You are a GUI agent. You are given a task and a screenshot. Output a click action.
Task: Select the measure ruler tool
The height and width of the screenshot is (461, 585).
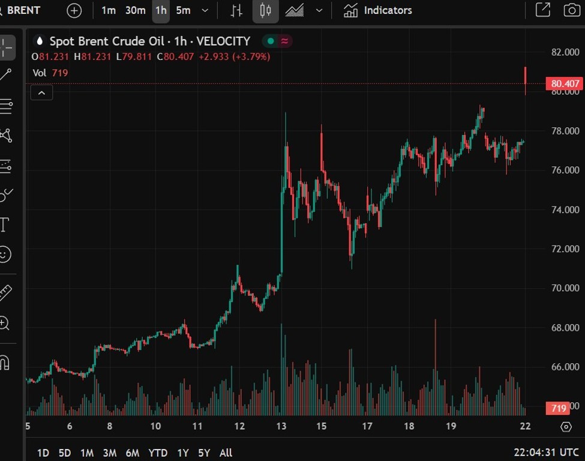click(x=6, y=293)
